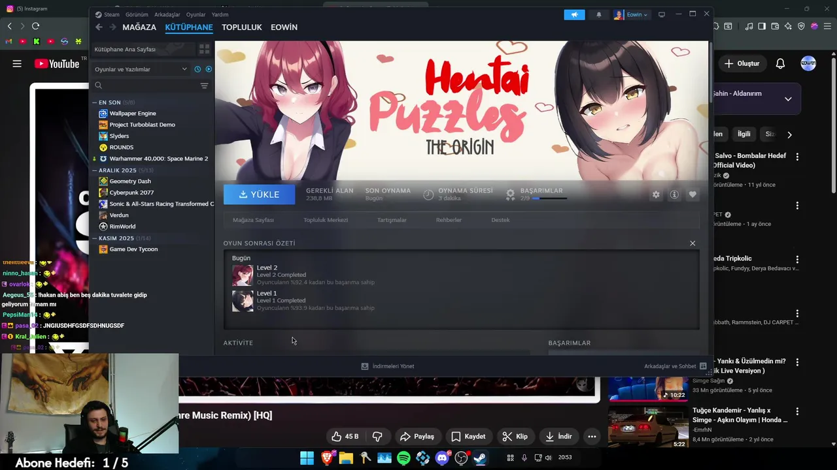Toggle ready-to-play filter icon in library
This screenshot has width=837, height=470.
(x=209, y=69)
